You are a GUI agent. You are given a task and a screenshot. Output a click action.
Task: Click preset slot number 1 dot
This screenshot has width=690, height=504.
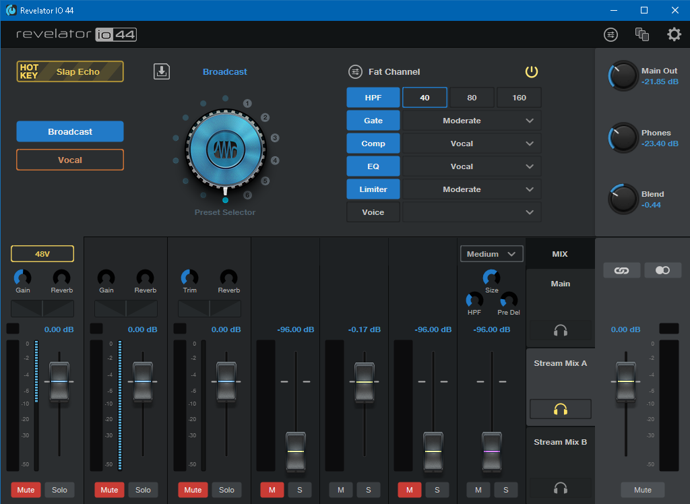(x=247, y=104)
